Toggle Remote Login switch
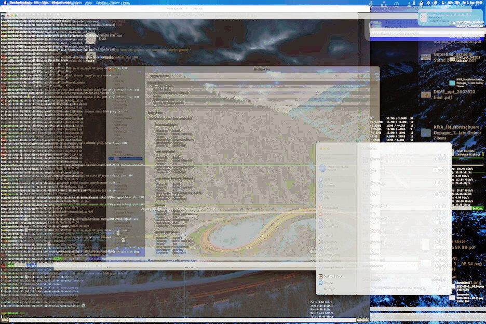The image size is (486, 324). pos(437,194)
